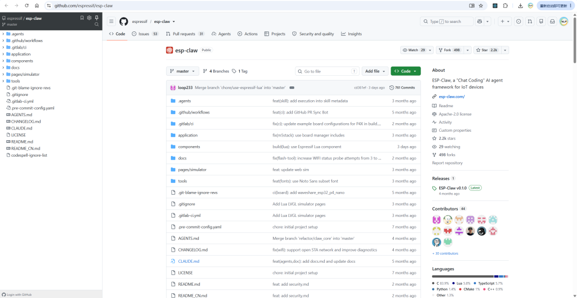The image size is (577, 298).
Task: Open CLAUDE.md in the file list
Action: tap(189, 261)
